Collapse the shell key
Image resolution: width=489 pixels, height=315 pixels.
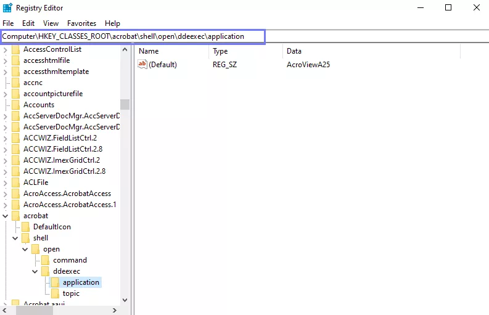coord(15,239)
